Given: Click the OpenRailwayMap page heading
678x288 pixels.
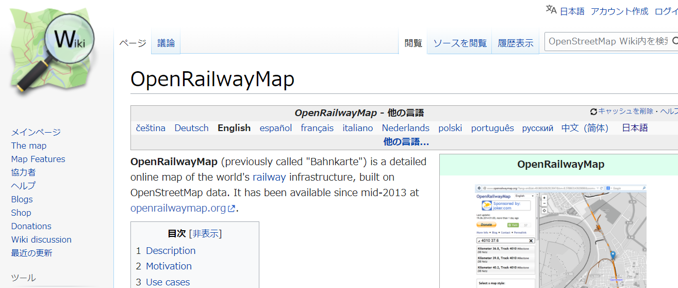Looking at the screenshot, I should [212, 79].
